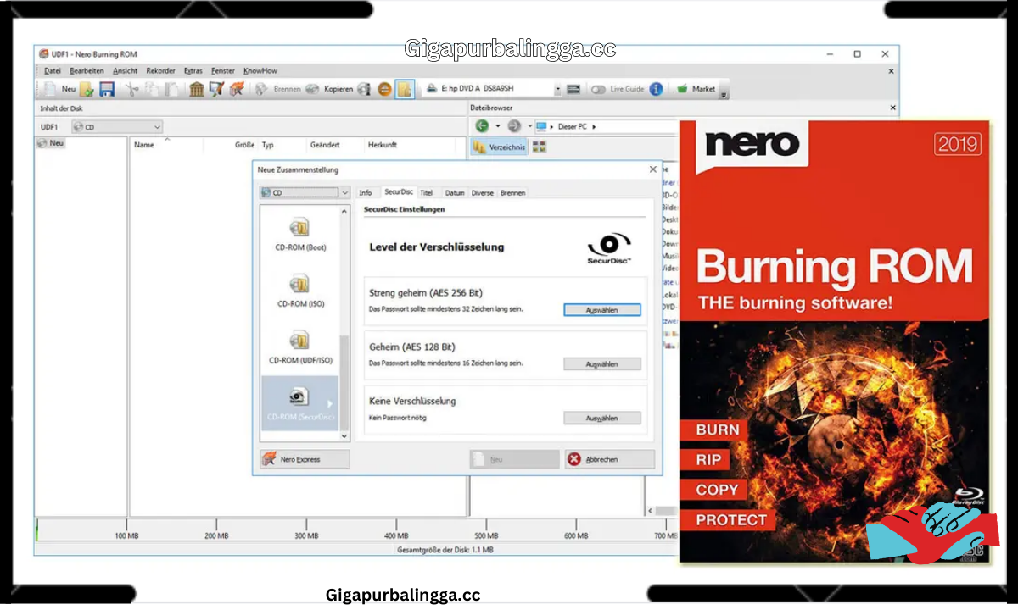This screenshot has height=610, width=1018.
Task: Close the Dateibrowser panel
Action: 892,108
